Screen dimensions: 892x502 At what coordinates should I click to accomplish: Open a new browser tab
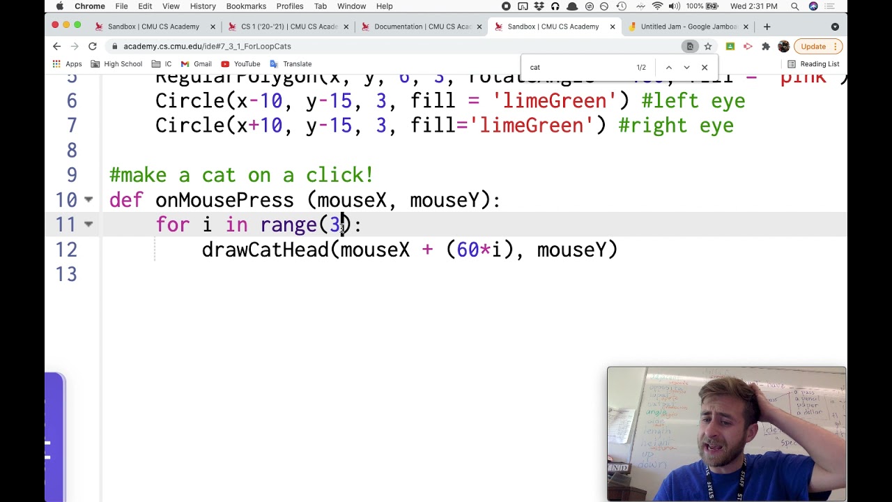pos(767,26)
